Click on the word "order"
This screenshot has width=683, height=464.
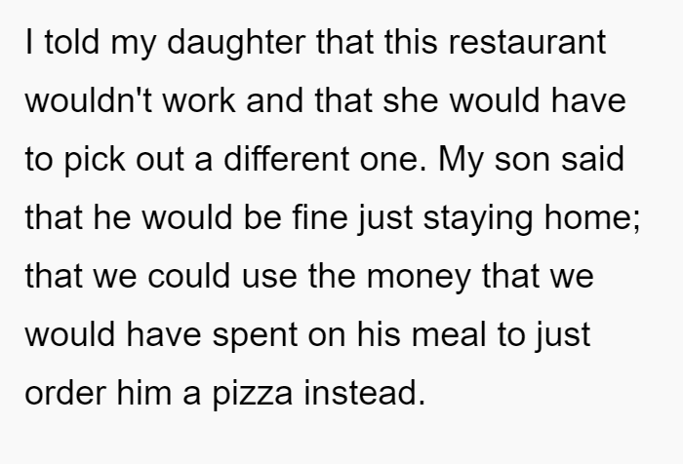[x=65, y=392]
